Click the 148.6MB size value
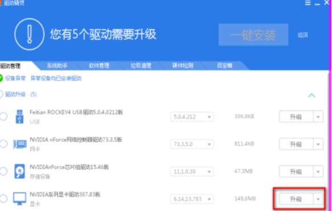This screenshot has height=211, width=332. tap(245, 198)
